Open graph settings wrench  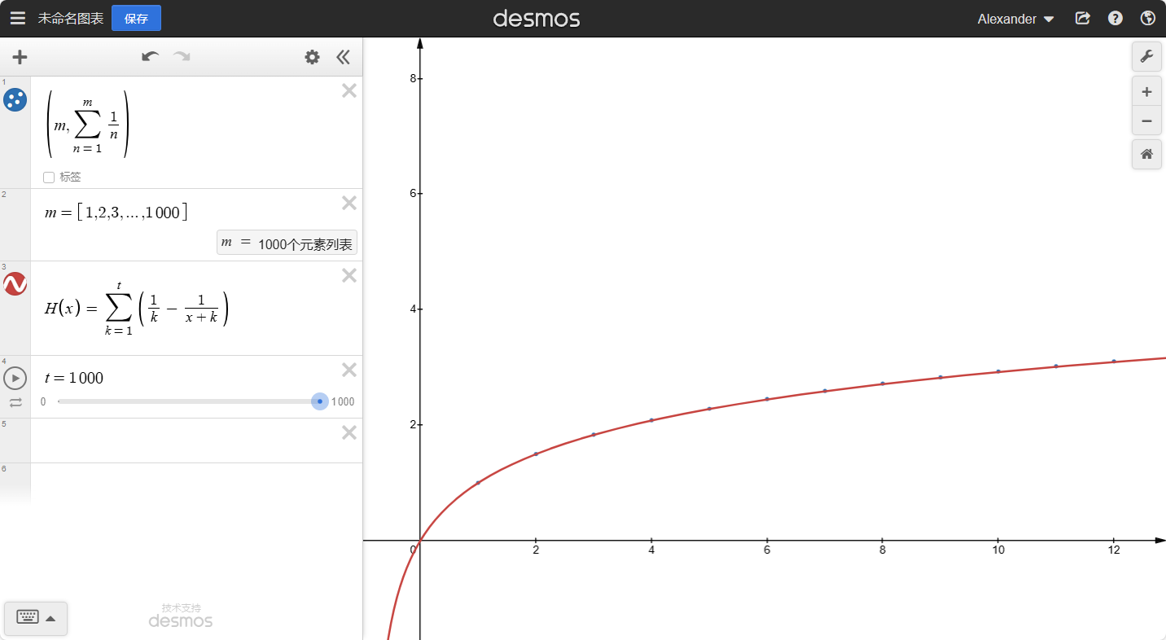1146,56
